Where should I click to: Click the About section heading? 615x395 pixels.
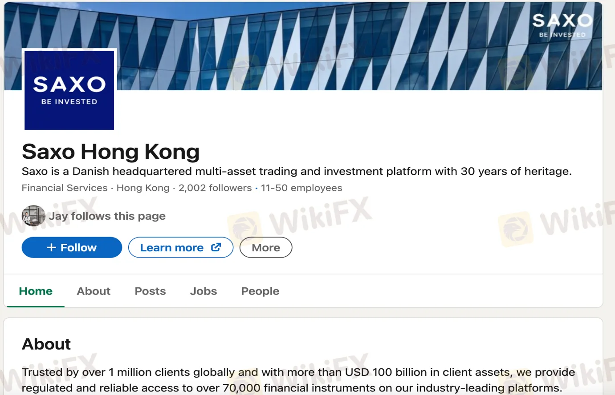pos(46,344)
